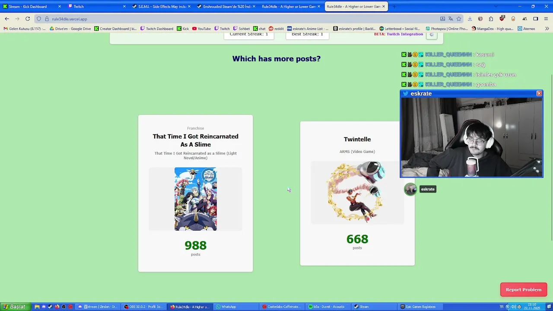Click the KILLER_QUEENNN goomba chat message
This screenshot has width=553, height=311.
[x=448, y=85]
